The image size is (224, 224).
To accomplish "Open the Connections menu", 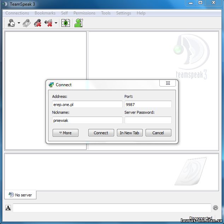I will 17,13.
